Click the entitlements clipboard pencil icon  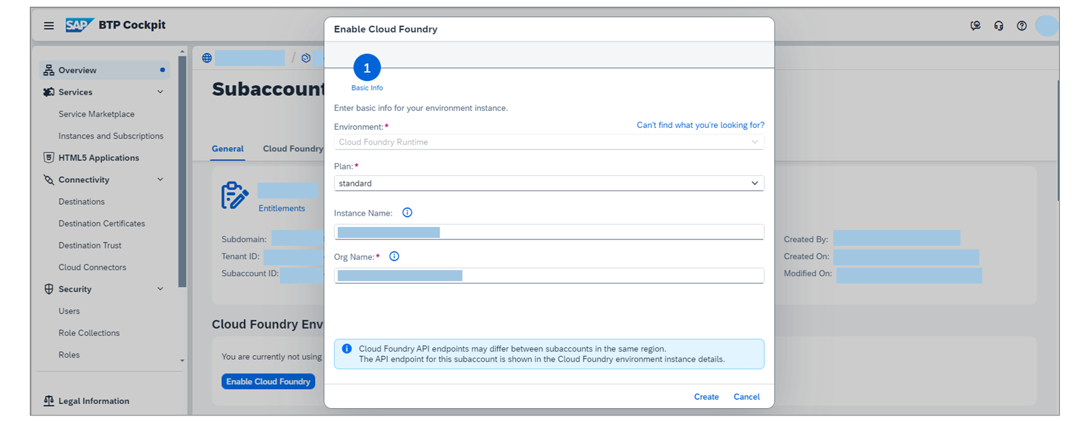pos(235,195)
